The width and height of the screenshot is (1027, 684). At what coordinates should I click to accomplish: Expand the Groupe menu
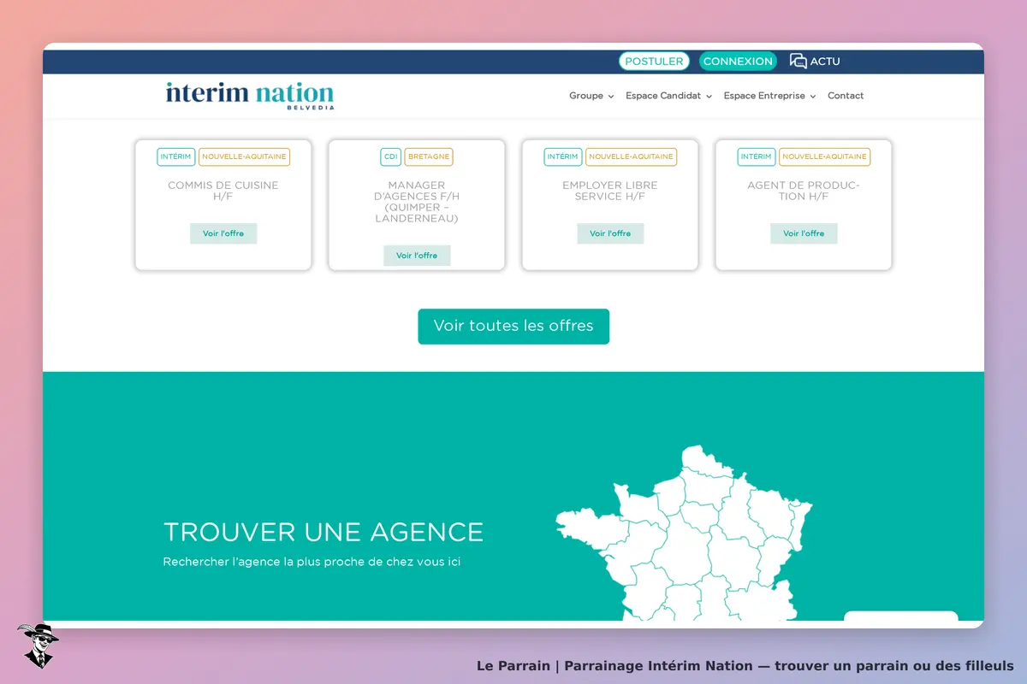pos(591,96)
